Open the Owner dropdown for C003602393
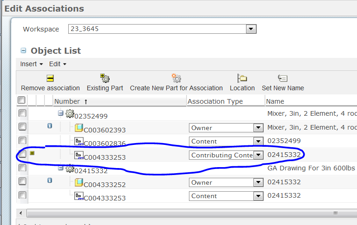Screen dimensions: 357x225 click(x=259, y=128)
